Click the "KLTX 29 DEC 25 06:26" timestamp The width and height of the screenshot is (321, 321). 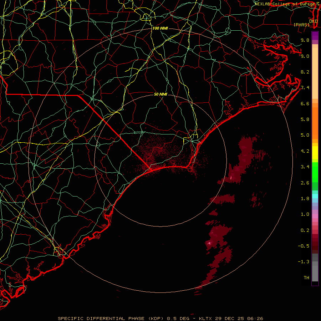(x=231, y=319)
